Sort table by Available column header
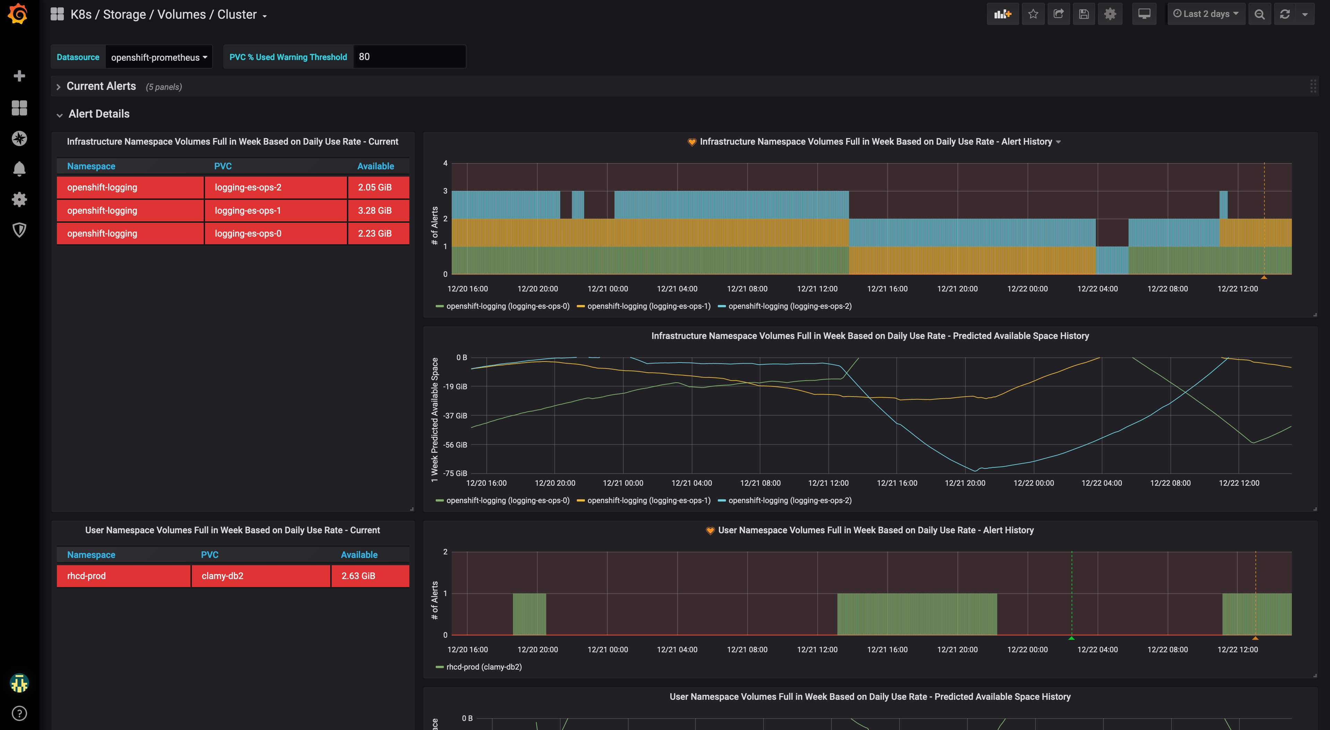This screenshot has width=1330, height=730. coord(375,166)
